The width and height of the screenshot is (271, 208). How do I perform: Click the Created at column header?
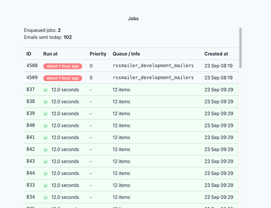point(216,54)
